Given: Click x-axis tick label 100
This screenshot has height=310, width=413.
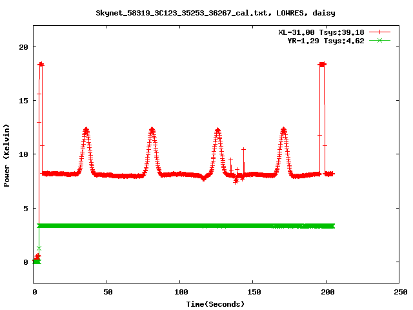Looking at the screenshot, I should (x=181, y=292).
